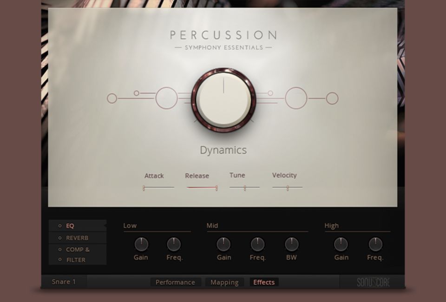Click the Attack slider

tap(158, 188)
